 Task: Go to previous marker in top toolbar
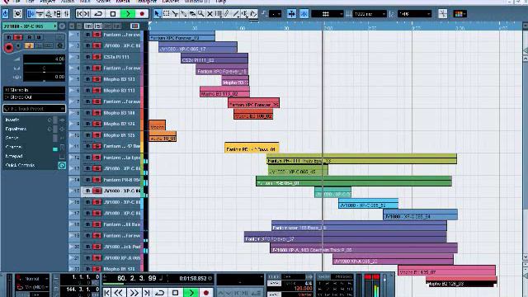[80, 14]
